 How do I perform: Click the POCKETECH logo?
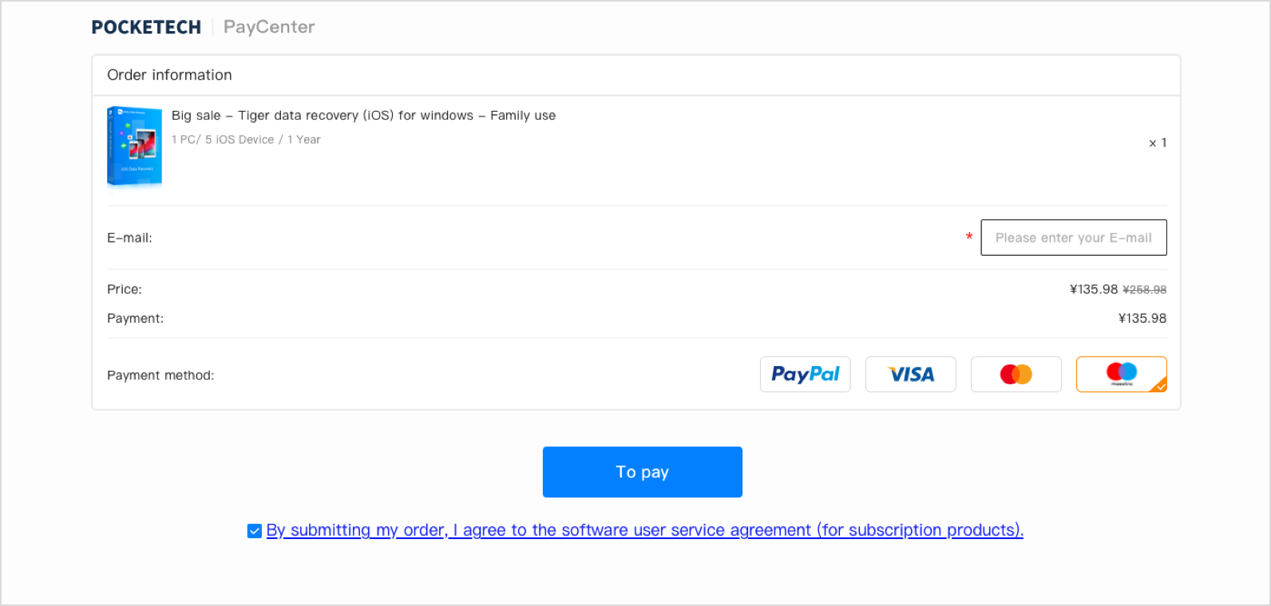146,27
